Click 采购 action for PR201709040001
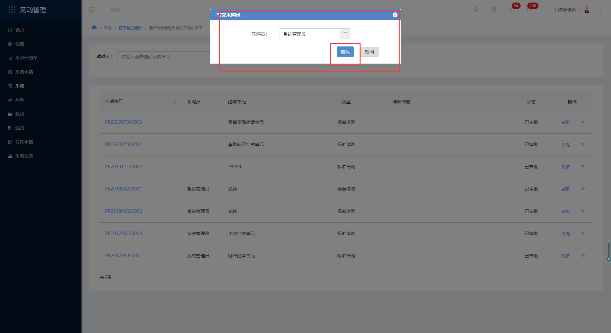The height and width of the screenshot is (333, 611). [565, 256]
